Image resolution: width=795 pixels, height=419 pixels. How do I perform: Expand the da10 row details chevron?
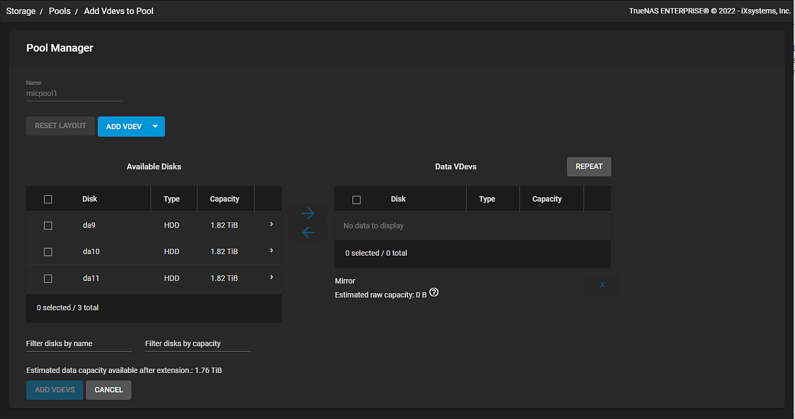click(x=271, y=251)
